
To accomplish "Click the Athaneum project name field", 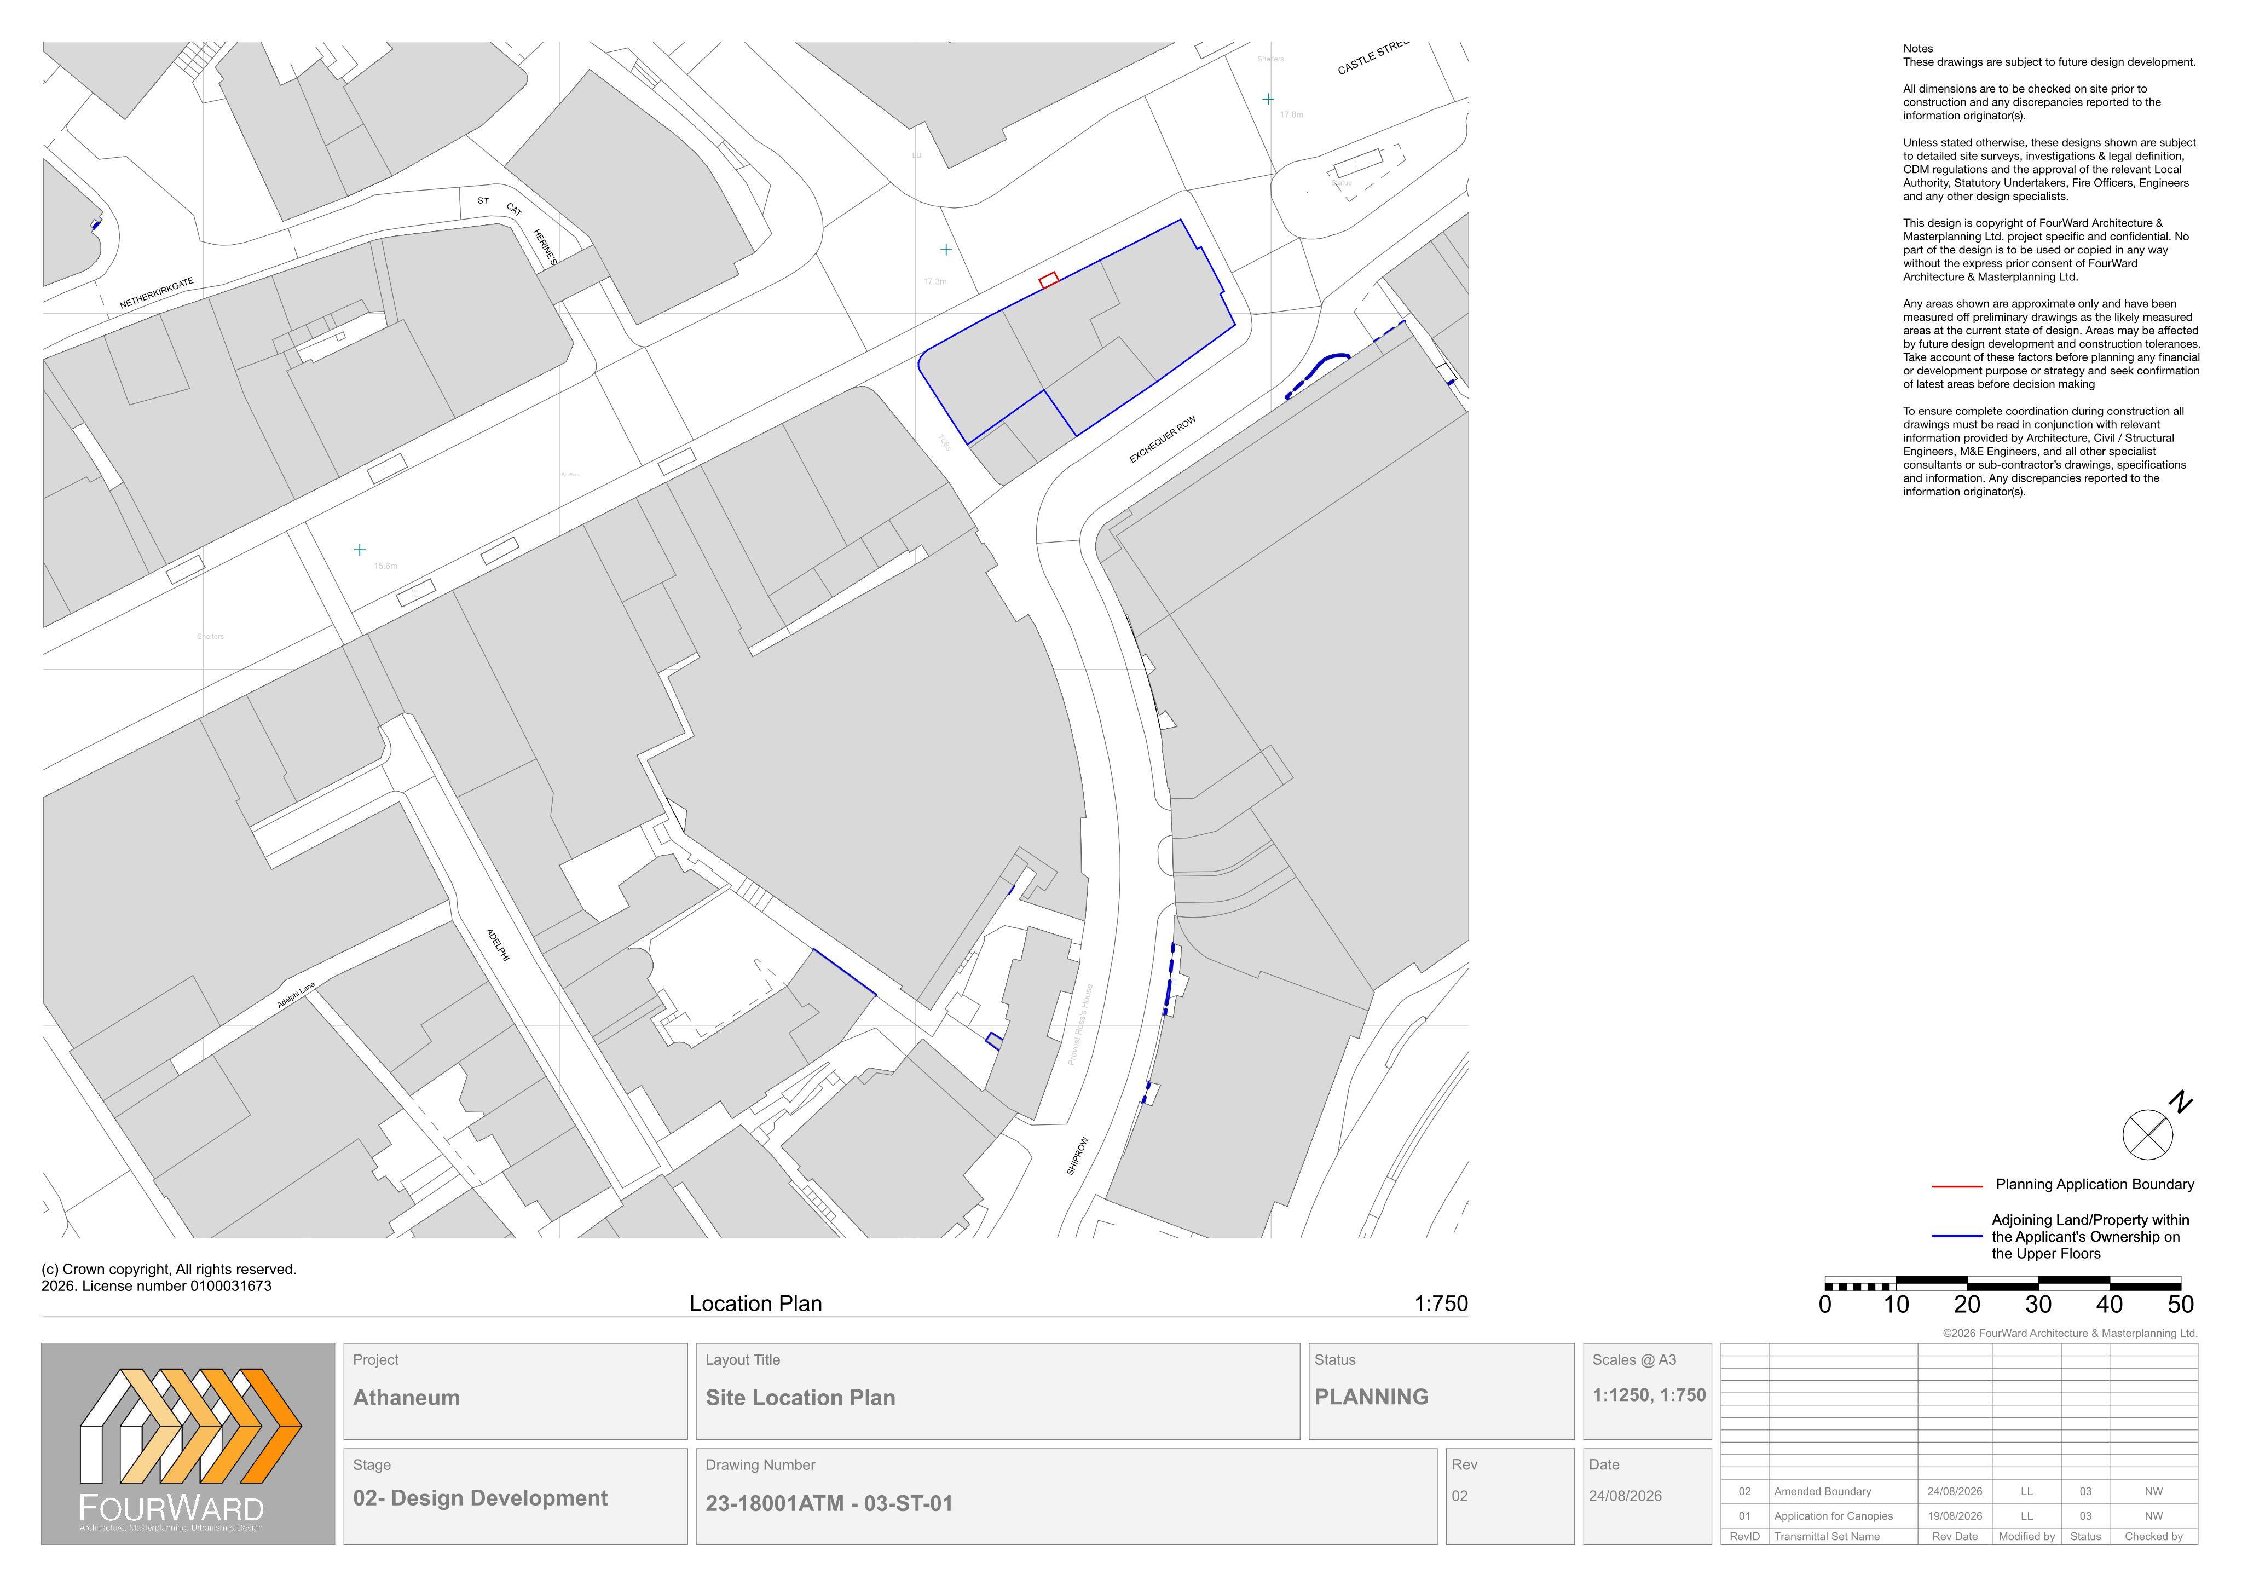I will tap(516, 1392).
